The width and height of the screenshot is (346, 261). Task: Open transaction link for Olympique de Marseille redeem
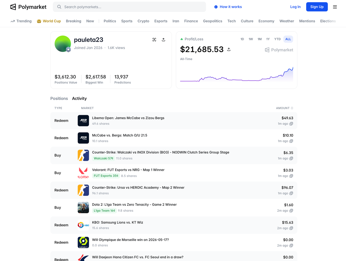[x=291, y=245]
